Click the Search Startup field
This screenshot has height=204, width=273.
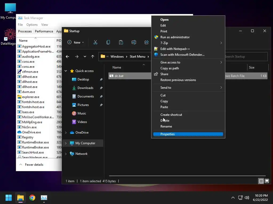[x=246, y=57]
